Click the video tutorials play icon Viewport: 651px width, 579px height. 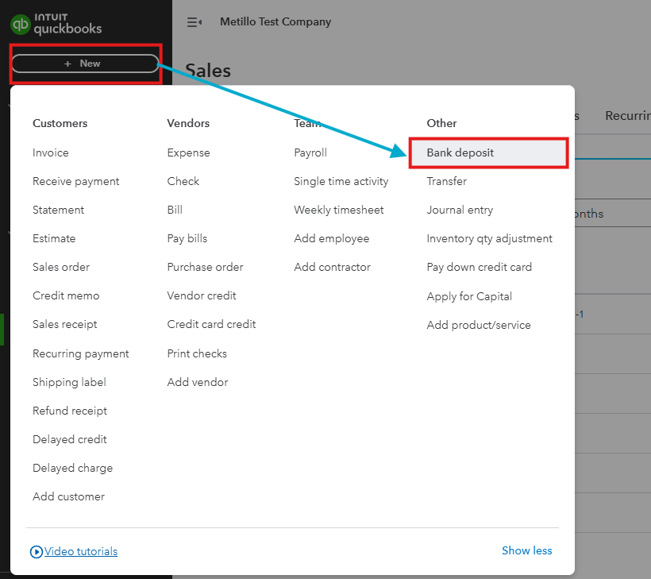[36, 551]
